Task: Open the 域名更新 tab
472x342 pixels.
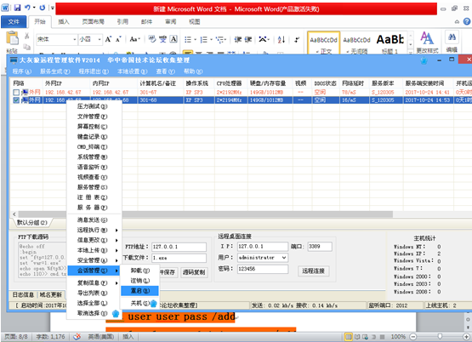Action: tap(51, 294)
